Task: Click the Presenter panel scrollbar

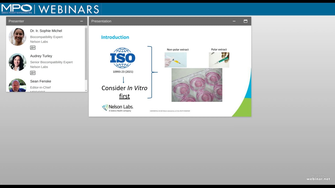Action: tap(86, 54)
